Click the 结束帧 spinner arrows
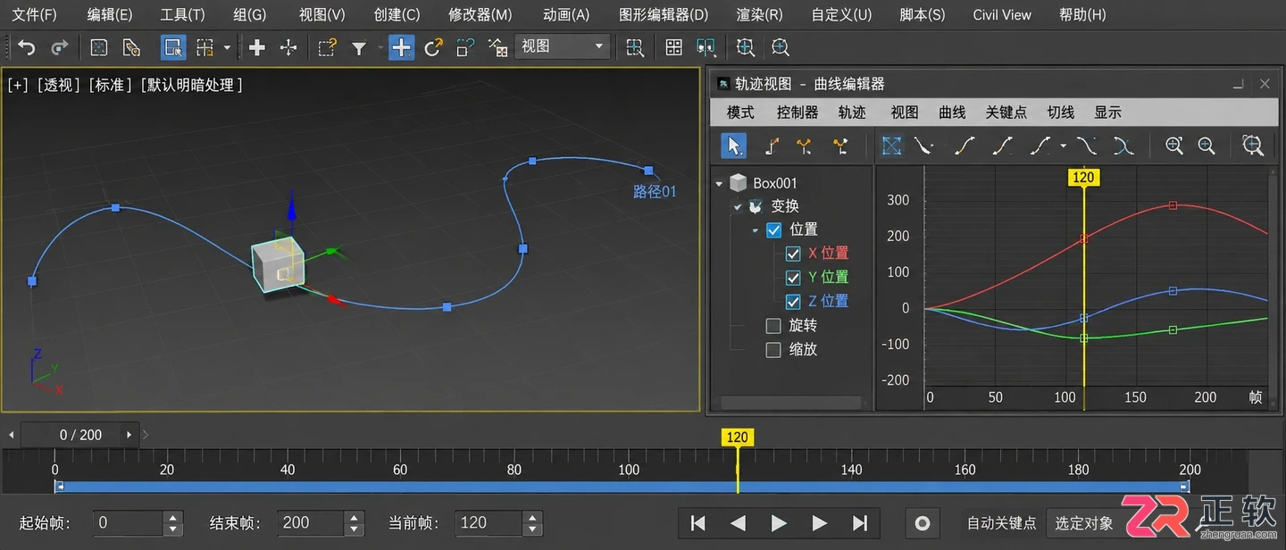This screenshot has height=550, width=1286. [x=355, y=522]
